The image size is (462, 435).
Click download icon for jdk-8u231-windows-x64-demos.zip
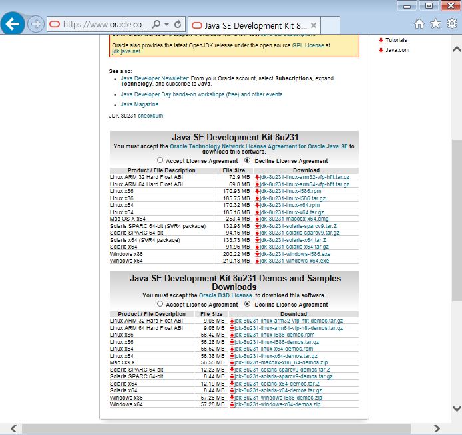[x=232, y=405]
